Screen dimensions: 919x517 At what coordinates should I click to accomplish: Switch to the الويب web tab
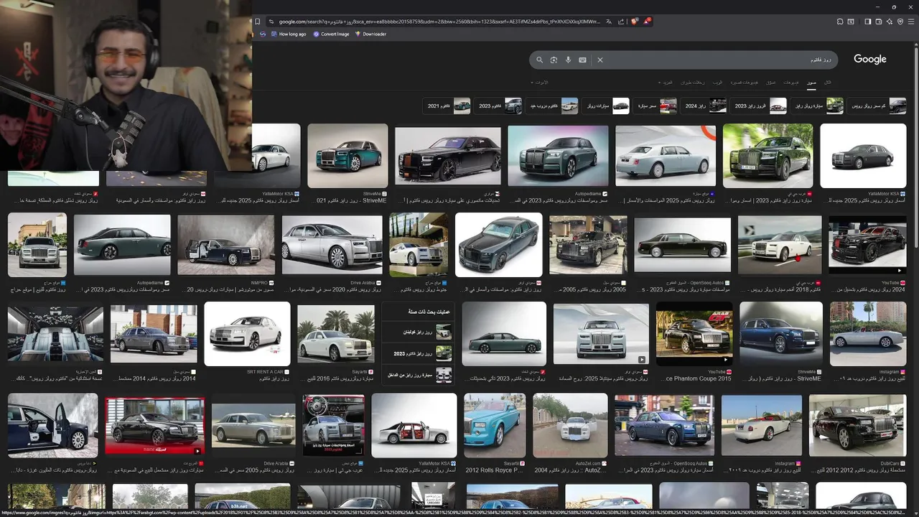[717, 83]
